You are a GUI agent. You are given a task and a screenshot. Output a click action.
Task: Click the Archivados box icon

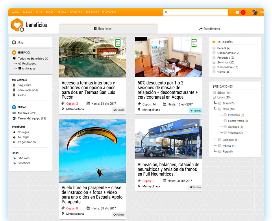(x=20, y=68)
